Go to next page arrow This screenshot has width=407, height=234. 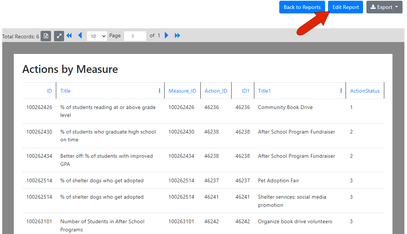[x=167, y=35]
